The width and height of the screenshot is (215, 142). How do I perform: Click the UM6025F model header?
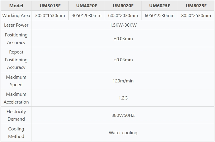pyautogui.click(x=159, y=6)
